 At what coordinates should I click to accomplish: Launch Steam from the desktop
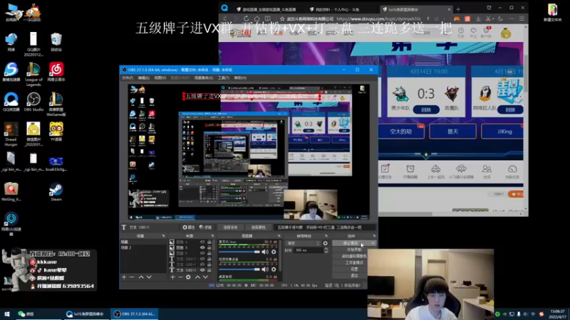click(x=56, y=192)
